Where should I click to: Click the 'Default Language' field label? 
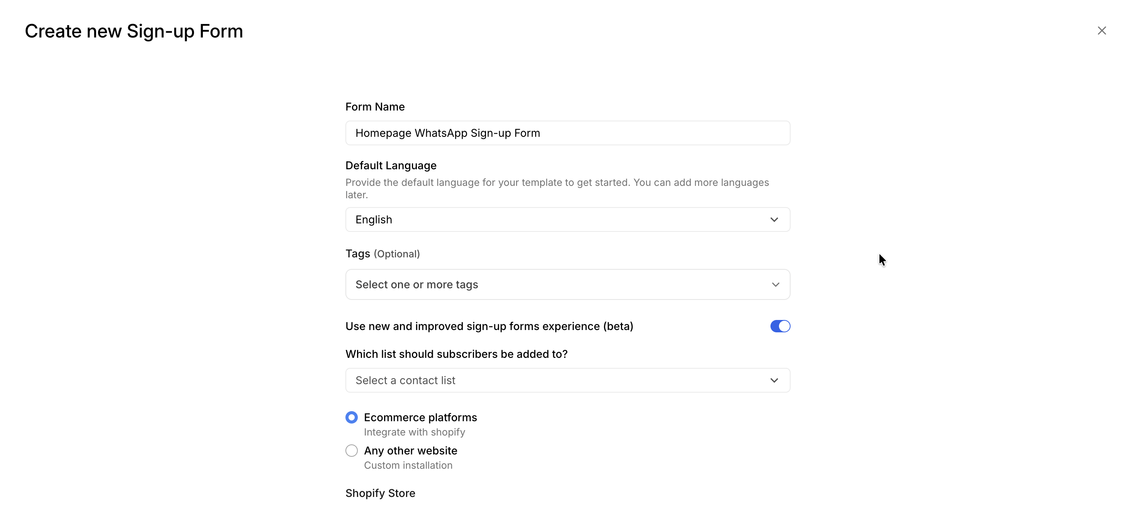pyautogui.click(x=391, y=165)
